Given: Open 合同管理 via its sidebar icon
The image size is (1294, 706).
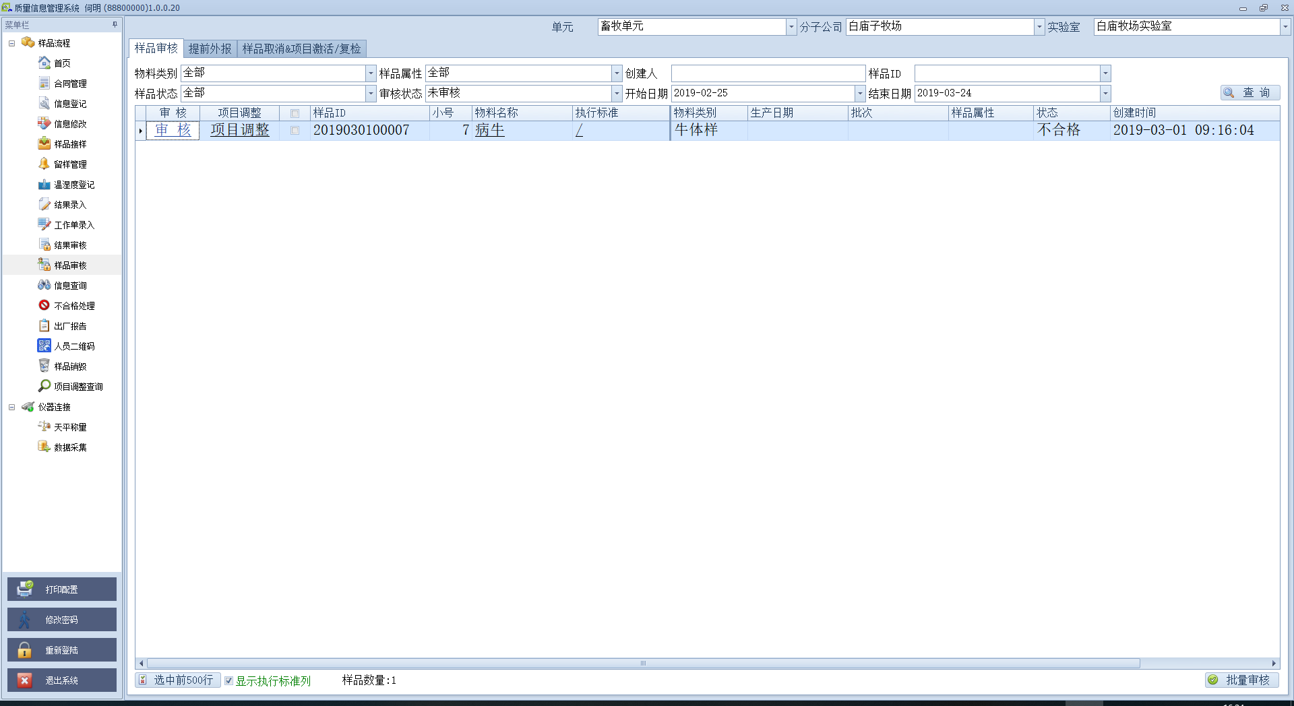Looking at the screenshot, I should (x=44, y=83).
